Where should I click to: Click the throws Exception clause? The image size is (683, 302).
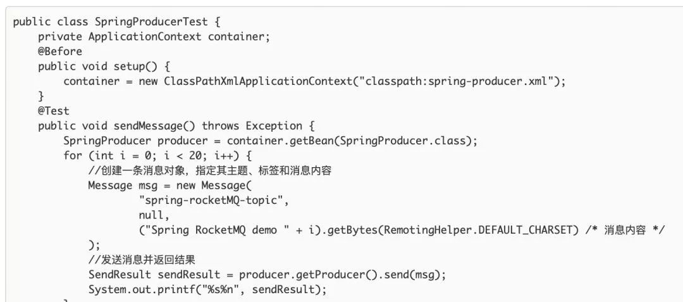click(258, 126)
